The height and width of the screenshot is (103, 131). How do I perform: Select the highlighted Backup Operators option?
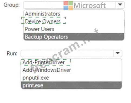[x=74, y=37]
